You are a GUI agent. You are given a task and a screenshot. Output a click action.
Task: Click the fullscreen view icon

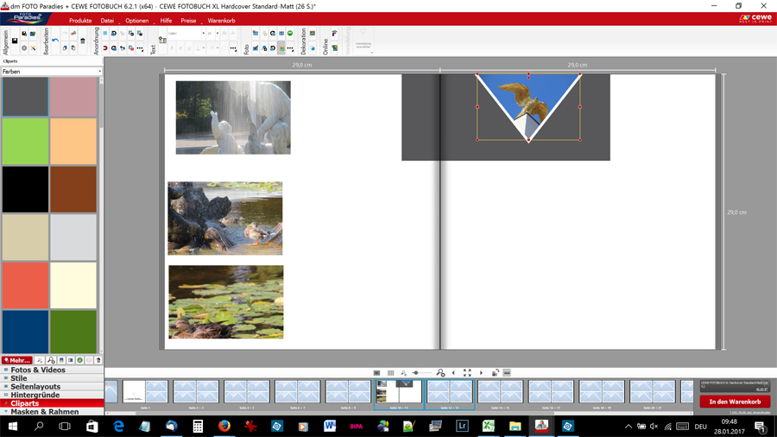click(x=467, y=373)
